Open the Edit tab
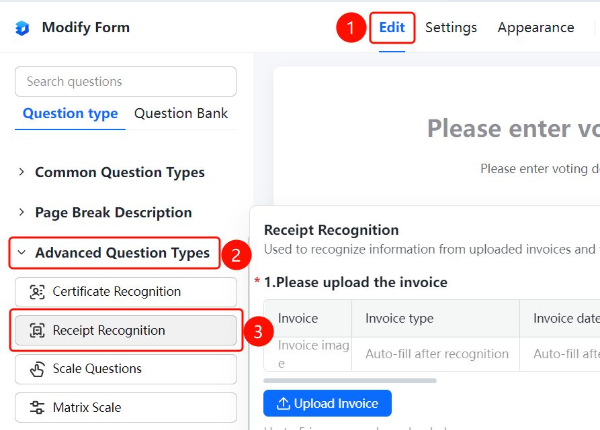 [x=392, y=28]
